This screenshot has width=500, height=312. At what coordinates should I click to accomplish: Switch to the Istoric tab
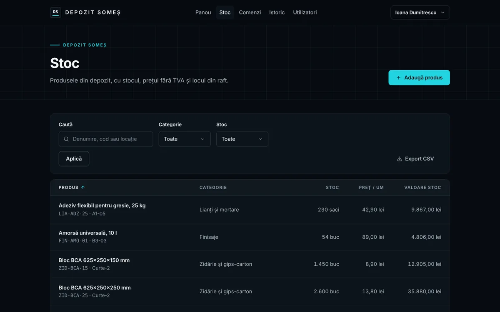tap(277, 12)
